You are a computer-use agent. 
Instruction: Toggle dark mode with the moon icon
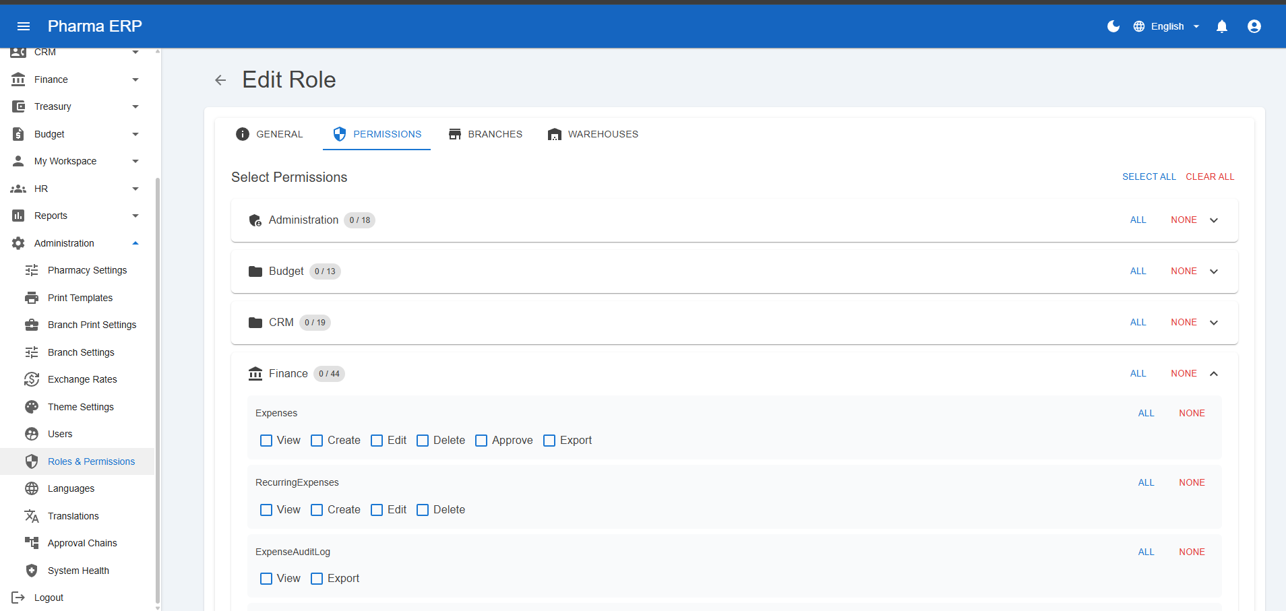[x=1113, y=26]
